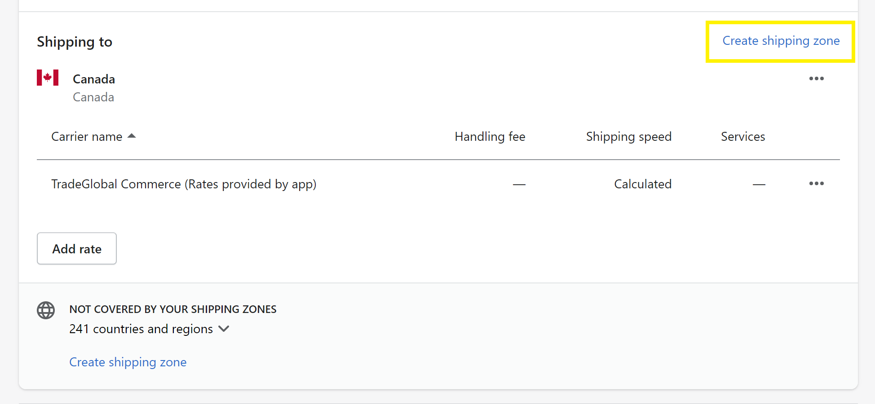The width and height of the screenshot is (875, 404).
Task: Click the Services column header
Action: coord(743,137)
